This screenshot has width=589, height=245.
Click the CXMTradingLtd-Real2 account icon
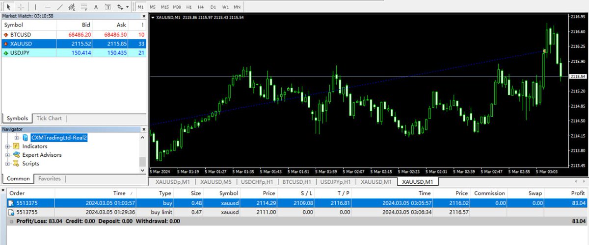[x=25, y=138]
